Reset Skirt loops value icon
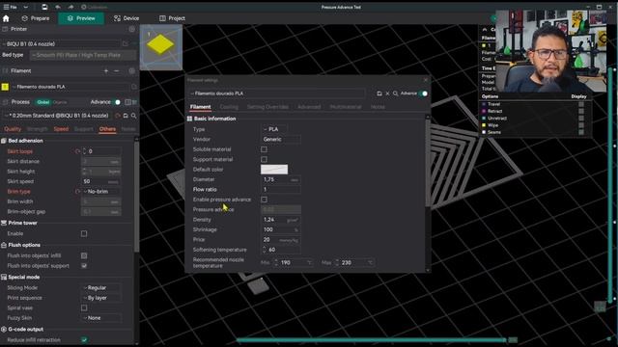 tap(77, 151)
